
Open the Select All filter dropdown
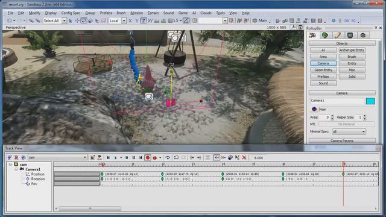[65, 21]
